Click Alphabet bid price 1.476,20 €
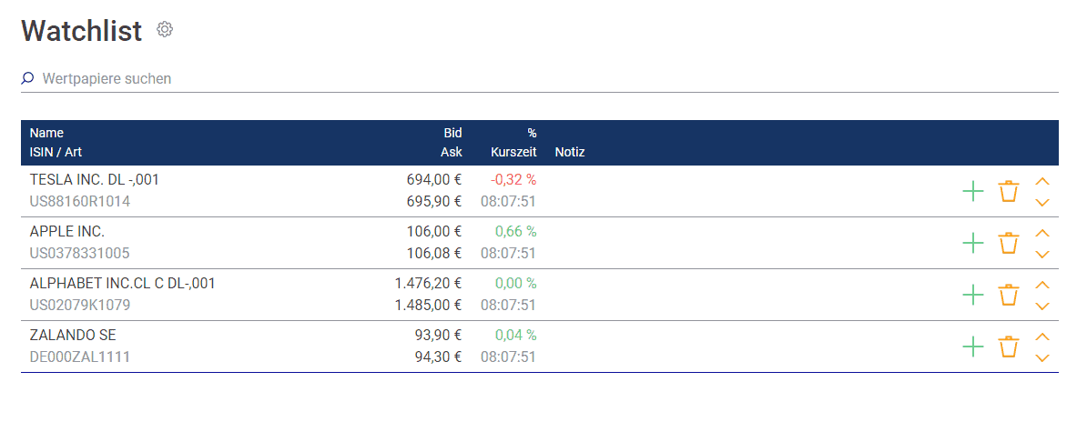Screen dimensions: 1077x432 point(429,283)
